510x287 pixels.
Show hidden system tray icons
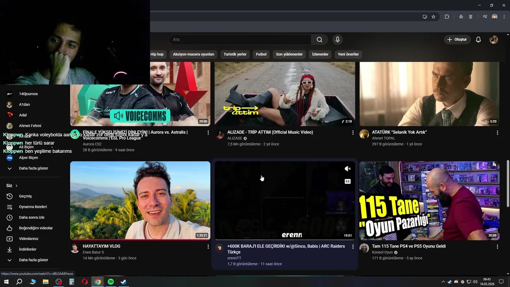(443, 282)
